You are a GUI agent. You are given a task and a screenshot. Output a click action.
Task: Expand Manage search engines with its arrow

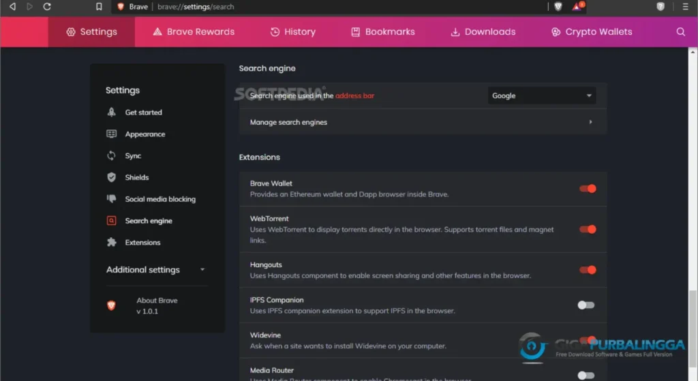[591, 122]
